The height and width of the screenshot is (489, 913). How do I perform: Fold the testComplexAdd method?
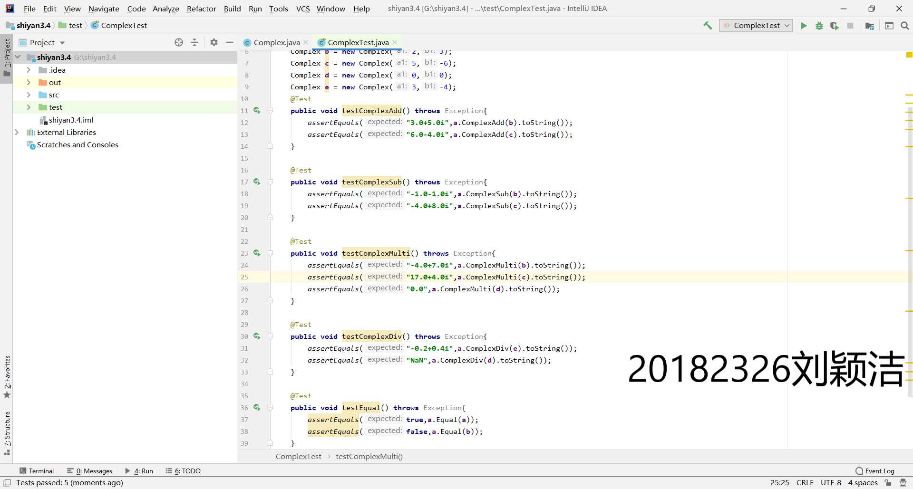tap(270, 111)
